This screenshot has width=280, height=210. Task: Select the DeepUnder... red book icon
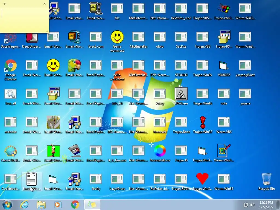click(32, 37)
